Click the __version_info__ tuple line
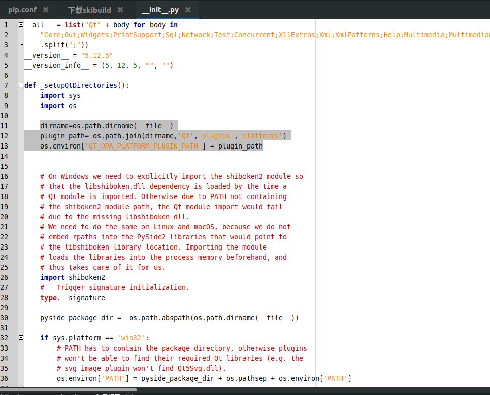 [x=99, y=65]
